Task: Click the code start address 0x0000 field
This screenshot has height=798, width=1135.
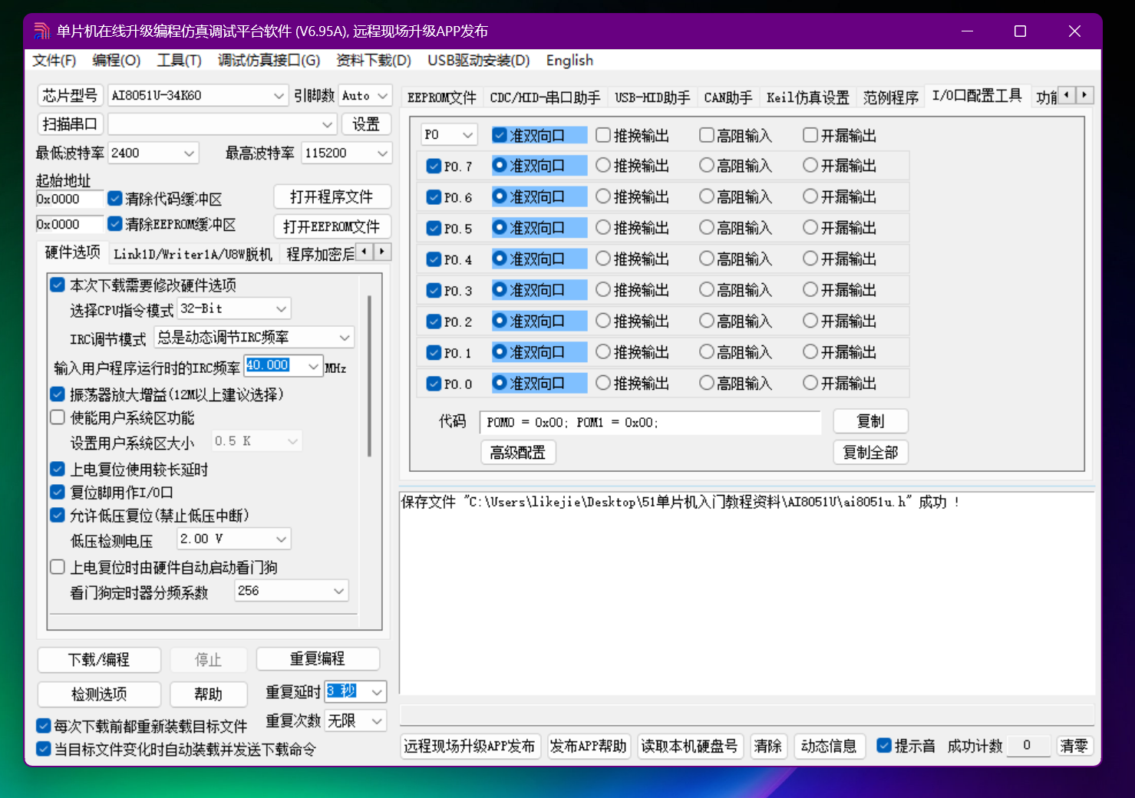Action: 68,199
